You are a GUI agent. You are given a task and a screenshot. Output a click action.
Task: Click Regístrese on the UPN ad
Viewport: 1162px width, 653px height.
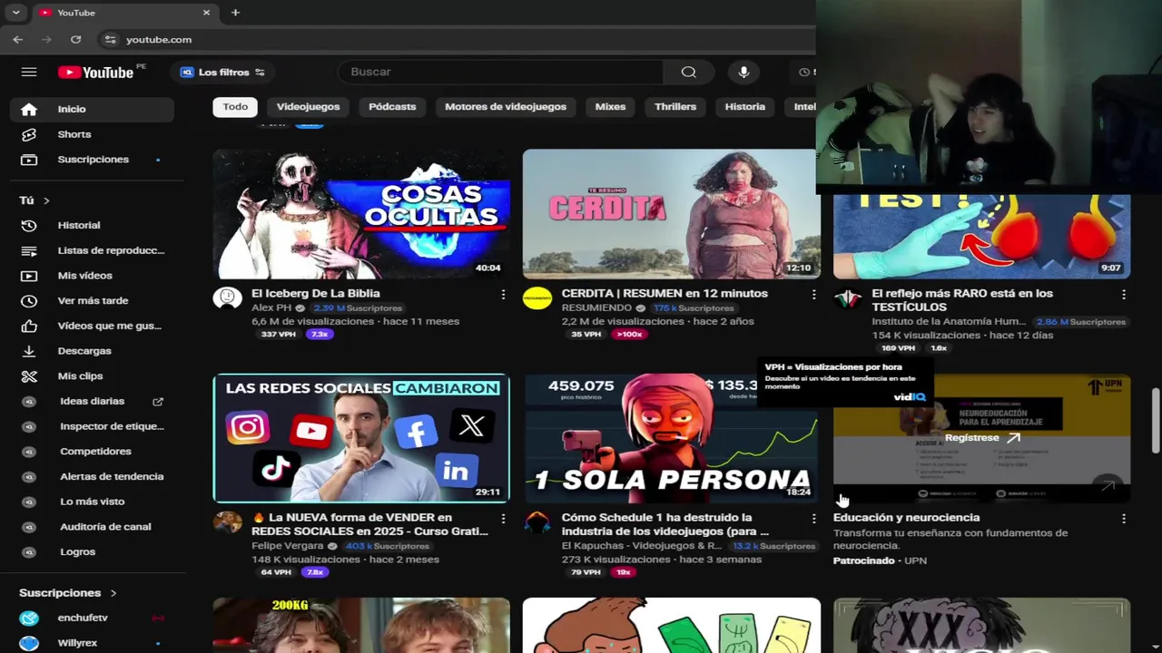coord(982,437)
